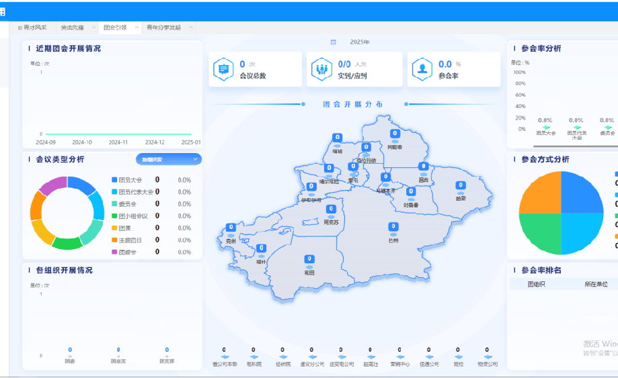The height and width of the screenshot is (378, 618).
Task: Click the calendar icon beside 2025年
Action: click(x=333, y=42)
